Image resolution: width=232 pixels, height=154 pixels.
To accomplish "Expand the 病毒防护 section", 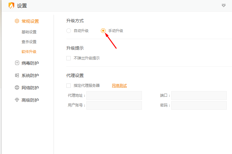I will pos(30,63).
